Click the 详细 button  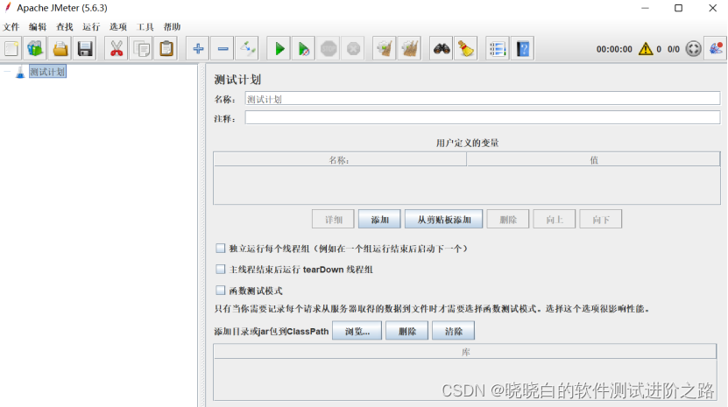tap(333, 220)
